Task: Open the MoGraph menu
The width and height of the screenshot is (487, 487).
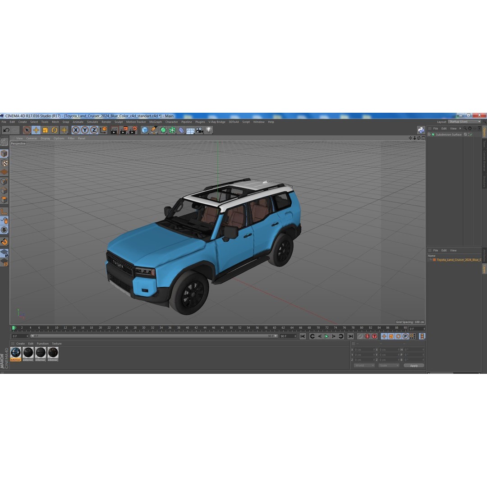Action: 156,122
